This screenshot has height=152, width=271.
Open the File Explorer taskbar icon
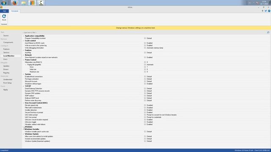pyautogui.click(x=24, y=3)
